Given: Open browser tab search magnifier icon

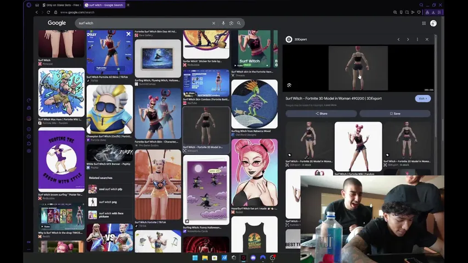Looking at the screenshot, I should pyautogui.click(x=421, y=5).
